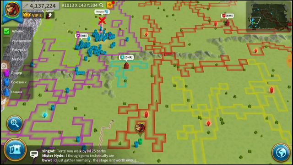Enable the Исследование filter checkbox
Viewport: 293px width, 165px height.
point(6,40)
